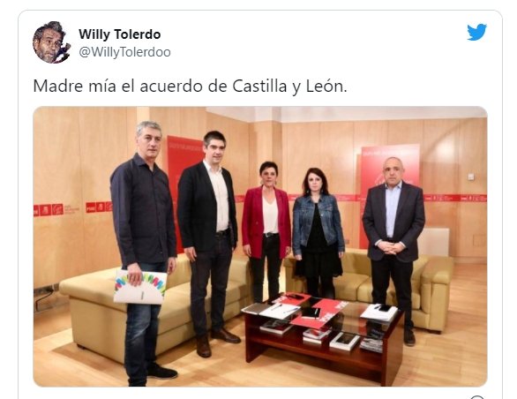
Task: Click the light switch on the wooden wall
Action: 471,177
